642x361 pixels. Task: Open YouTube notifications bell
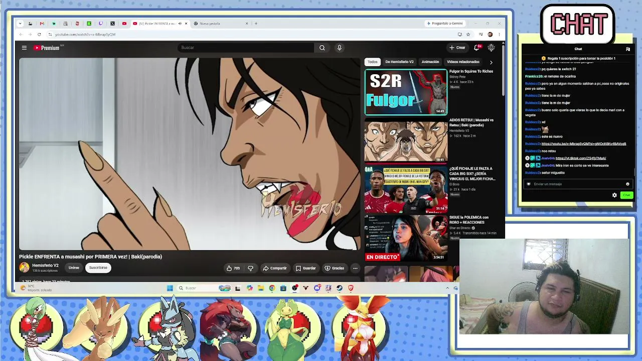click(476, 48)
